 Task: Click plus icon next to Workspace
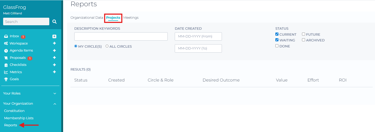click(54, 43)
